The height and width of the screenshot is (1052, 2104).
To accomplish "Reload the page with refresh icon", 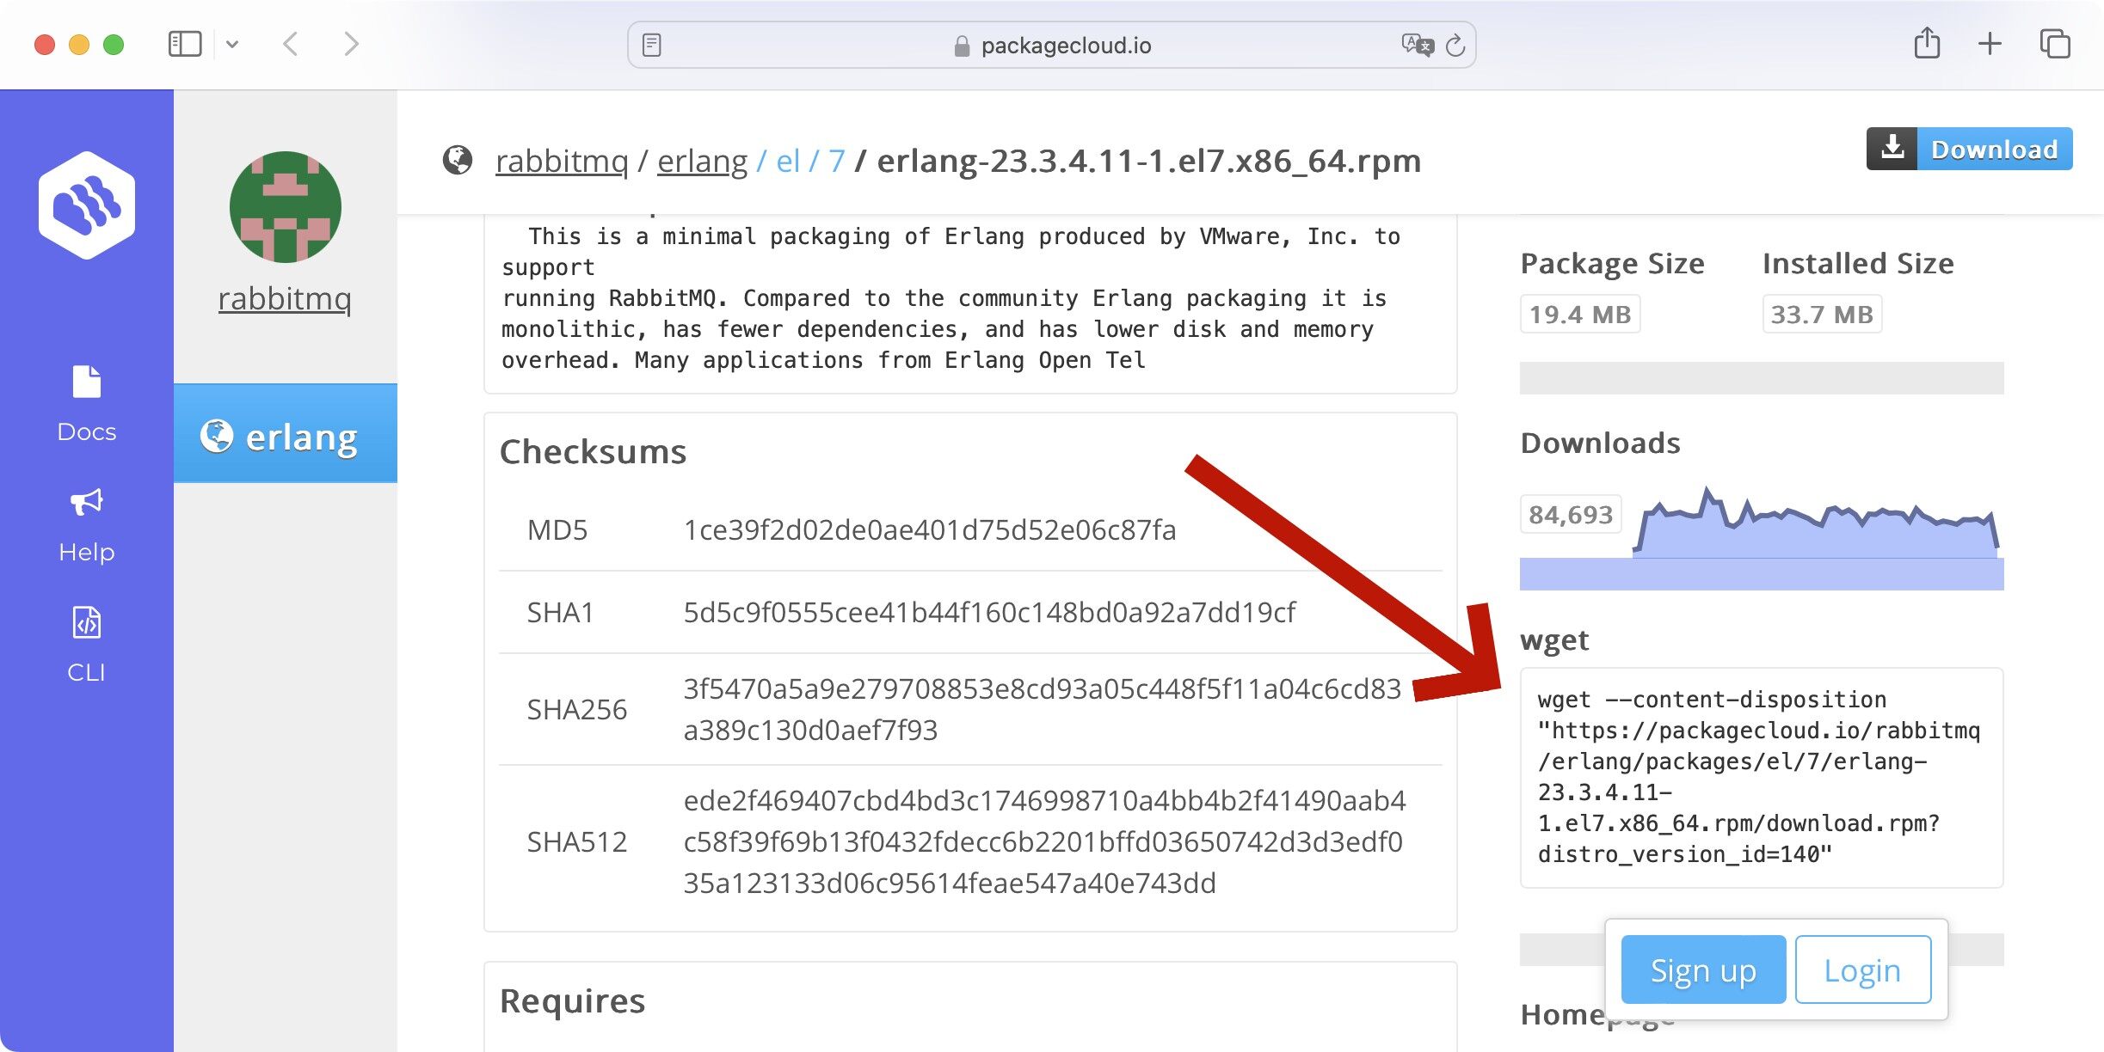I will coord(1455,45).
